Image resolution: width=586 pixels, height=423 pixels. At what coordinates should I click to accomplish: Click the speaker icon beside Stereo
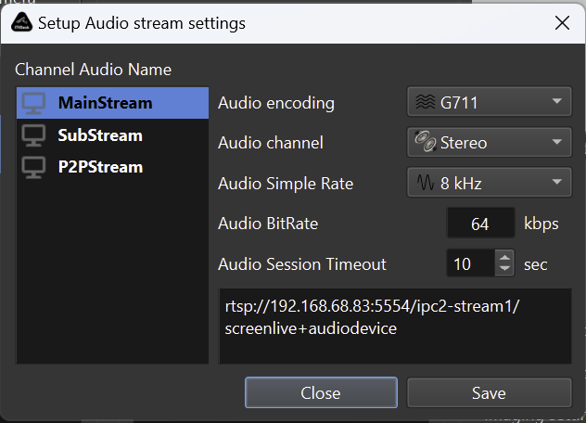tap(426, 143)
